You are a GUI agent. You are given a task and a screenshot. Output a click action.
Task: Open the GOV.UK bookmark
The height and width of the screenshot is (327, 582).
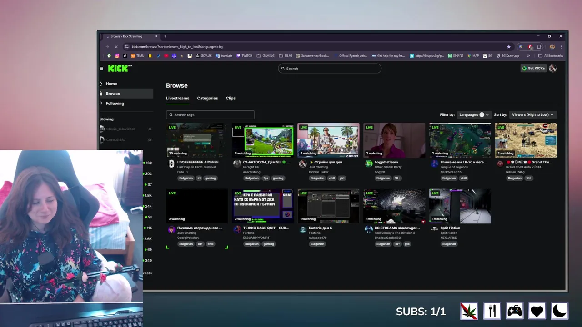pyautogui.click(x=204, y=56)
